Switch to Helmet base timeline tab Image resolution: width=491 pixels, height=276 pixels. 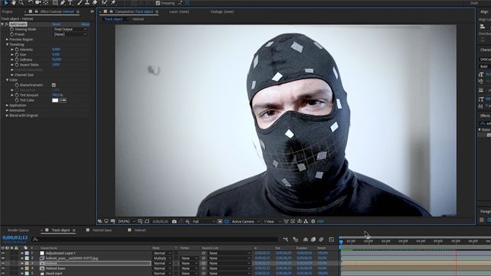102,230
